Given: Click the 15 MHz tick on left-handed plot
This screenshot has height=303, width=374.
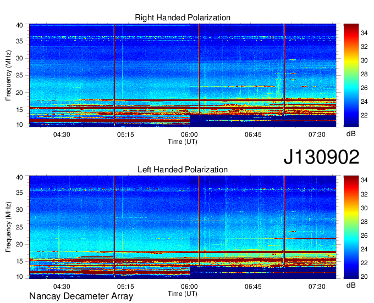Looking at the screenshot, I should 20,261.
